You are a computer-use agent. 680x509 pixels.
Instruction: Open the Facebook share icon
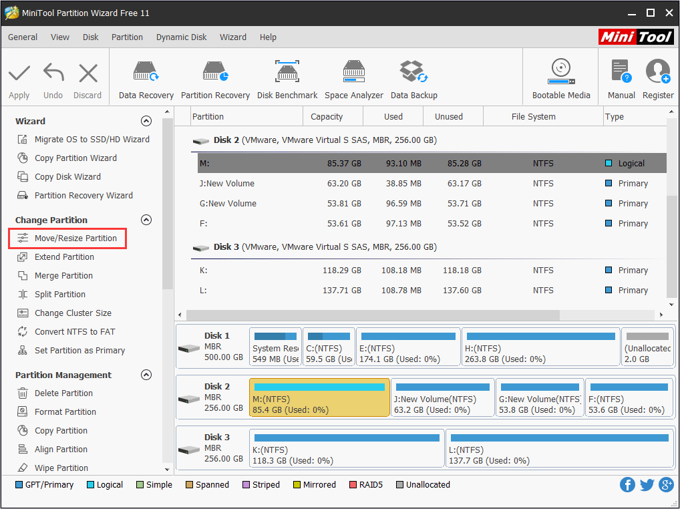point(627,485)
